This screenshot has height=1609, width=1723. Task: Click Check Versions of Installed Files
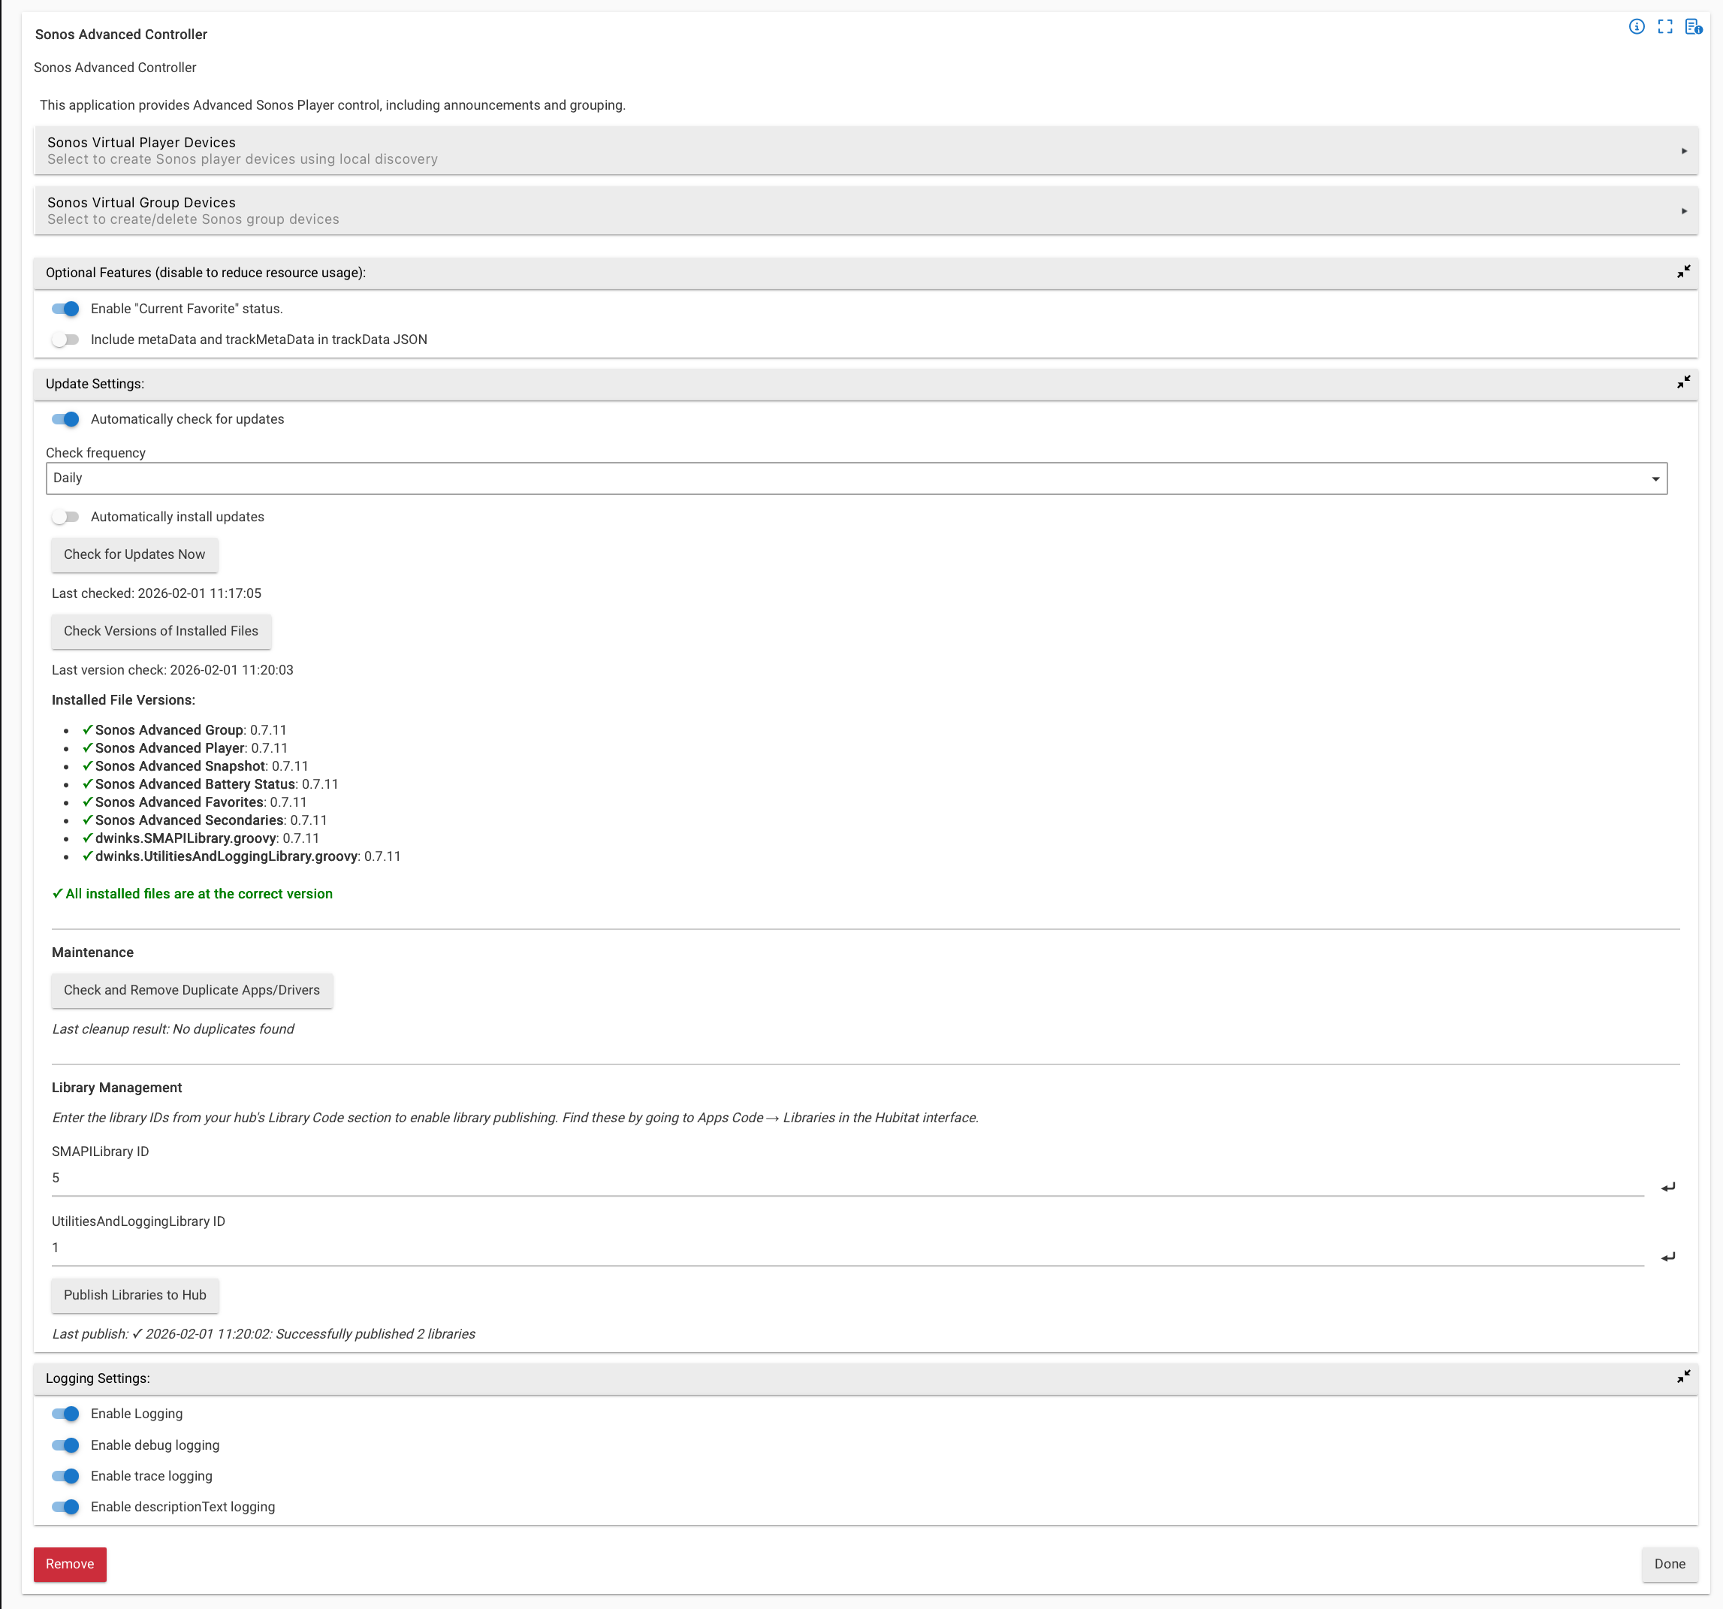[160, 631]
